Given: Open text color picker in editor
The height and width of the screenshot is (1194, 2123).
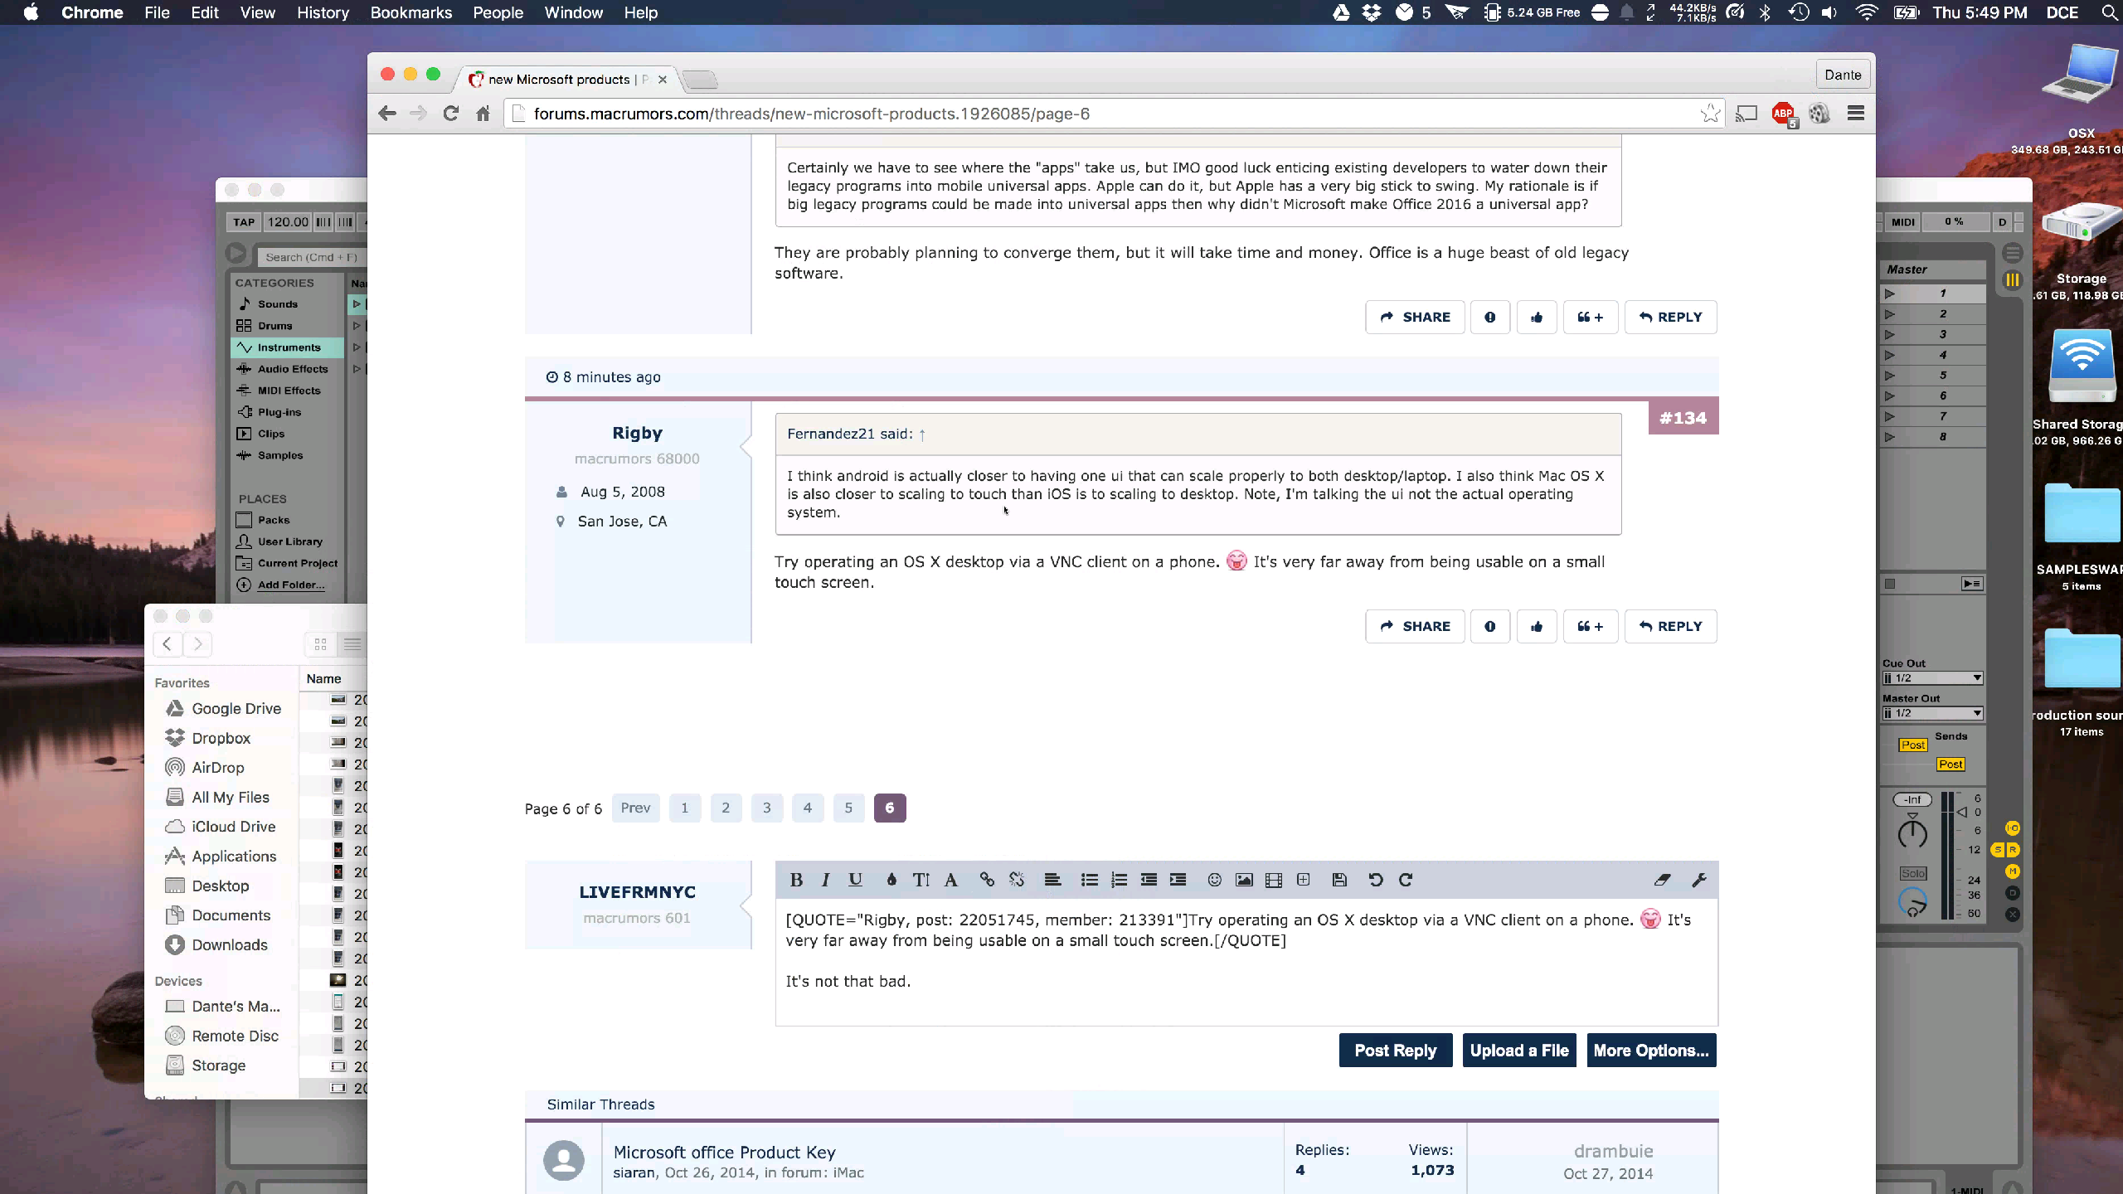Looking at the screenshot, I should (891, 880).
